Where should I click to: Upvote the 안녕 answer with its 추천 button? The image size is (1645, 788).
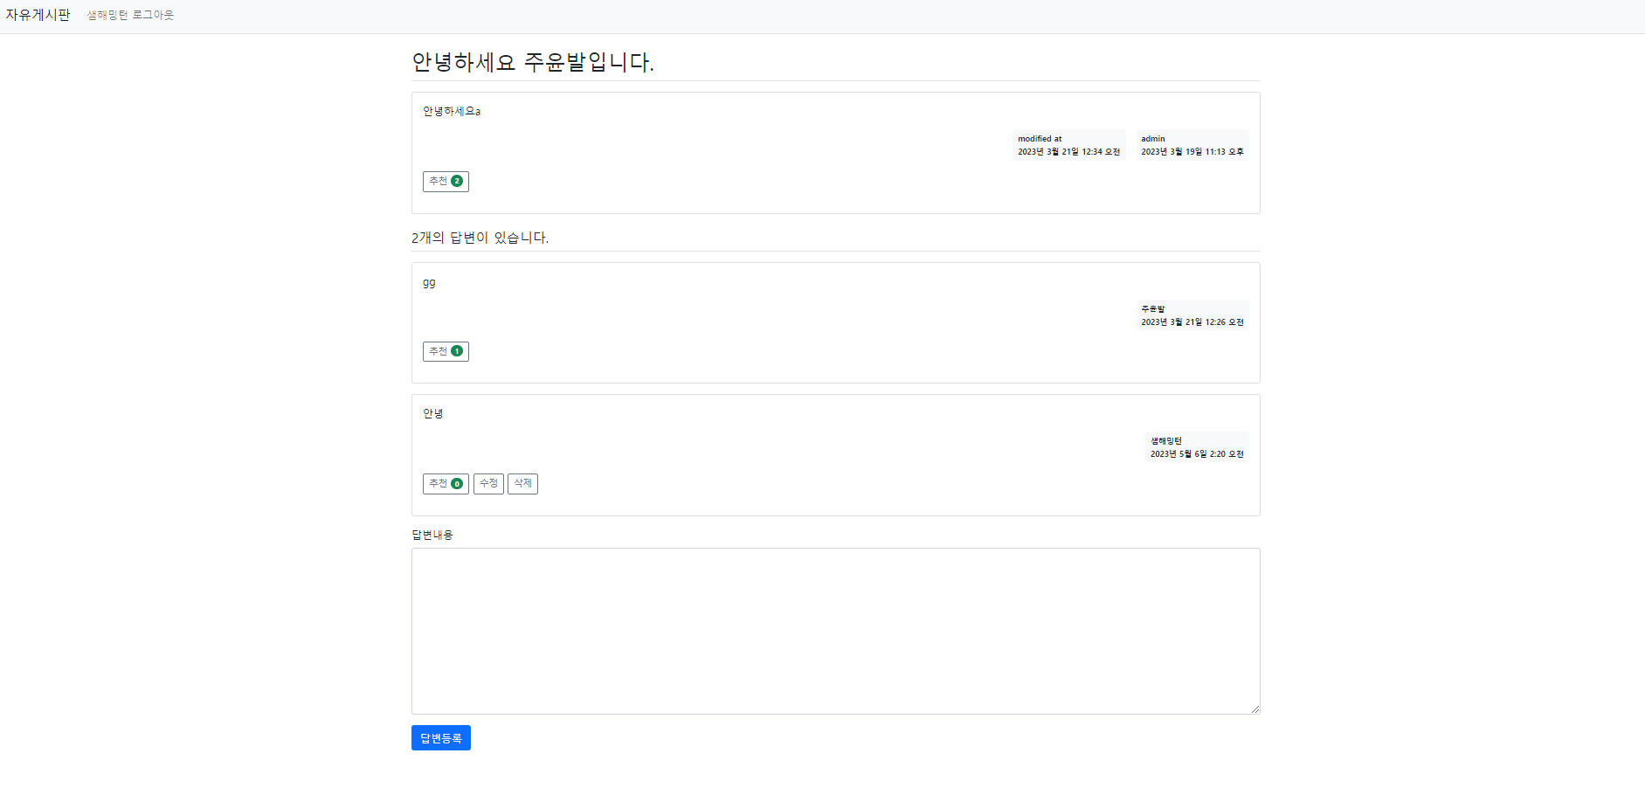440,483
